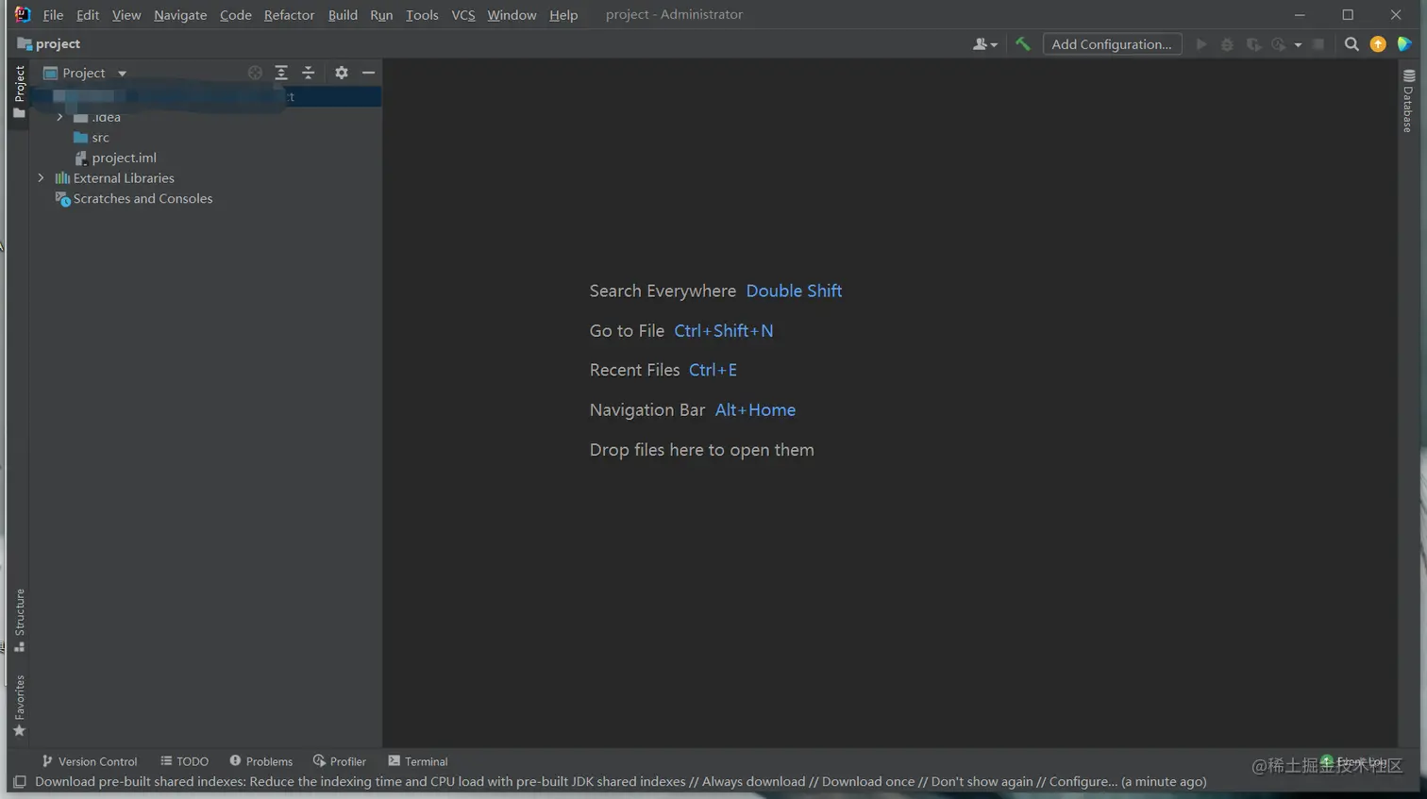This screenshot has width=1427, height=799.
Task: Open the Help menu
Action: (x=563, y=15)
